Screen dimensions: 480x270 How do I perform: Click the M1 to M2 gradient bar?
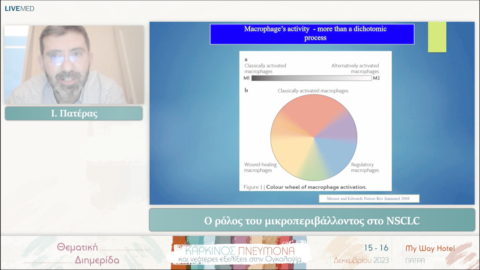click(311, 78)
